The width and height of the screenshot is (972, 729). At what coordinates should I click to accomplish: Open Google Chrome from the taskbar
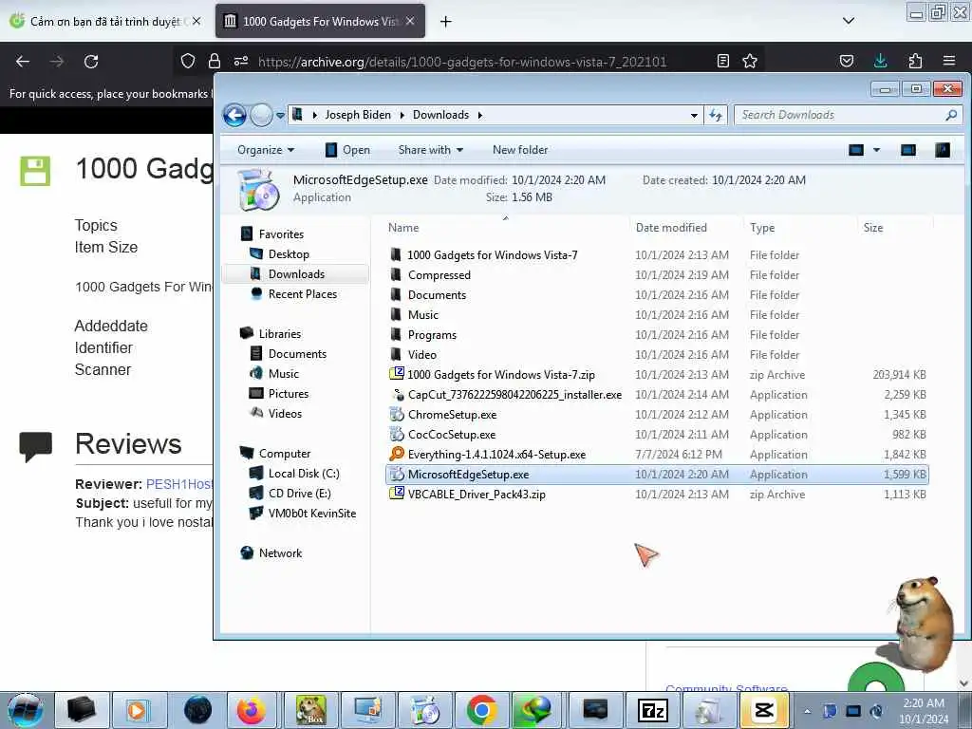click(x=481, y=710)
